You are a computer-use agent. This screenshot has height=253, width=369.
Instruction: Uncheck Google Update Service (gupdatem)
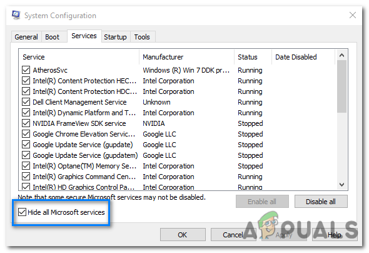coord(26,155)
